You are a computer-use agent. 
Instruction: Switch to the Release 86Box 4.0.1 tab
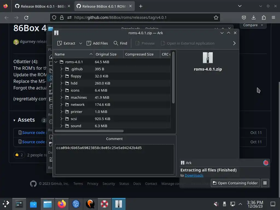pyautogui.click(x=42, y=6)
